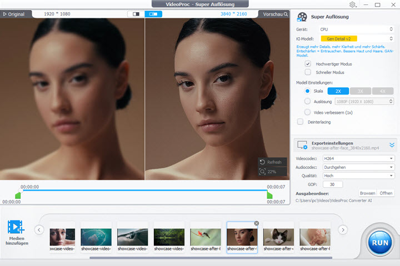Select the baby showcase-after thumbnail
Screen dimensions: 400x266
pyautogui.click(x=315, y=237)
